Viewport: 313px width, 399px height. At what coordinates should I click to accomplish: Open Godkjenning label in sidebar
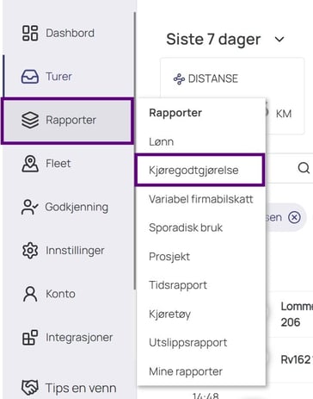point(77,207)
